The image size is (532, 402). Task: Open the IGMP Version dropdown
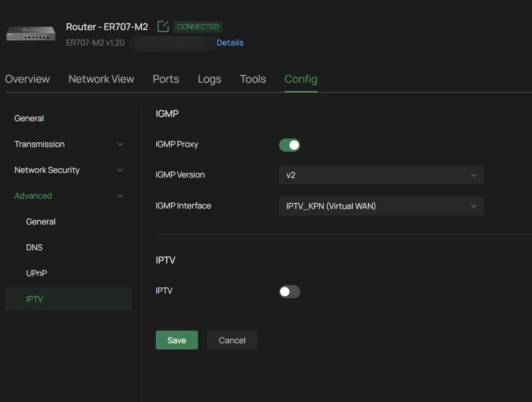pos(381,175)
